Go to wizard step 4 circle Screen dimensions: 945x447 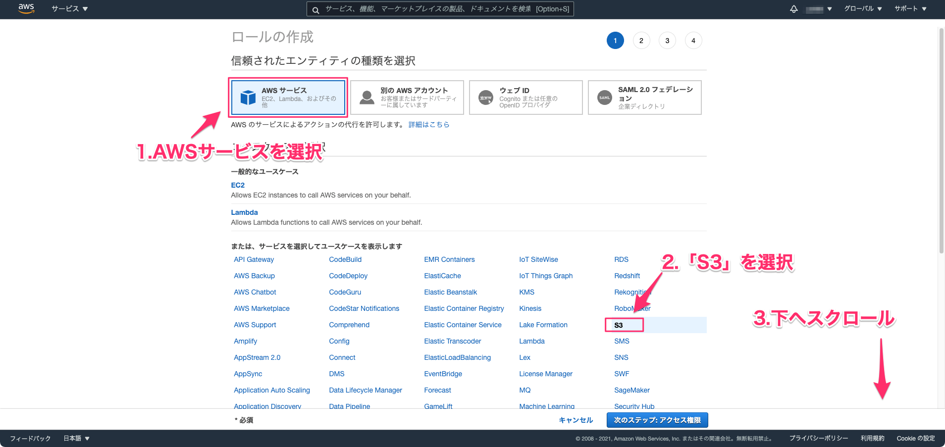(x=693, y=41)
